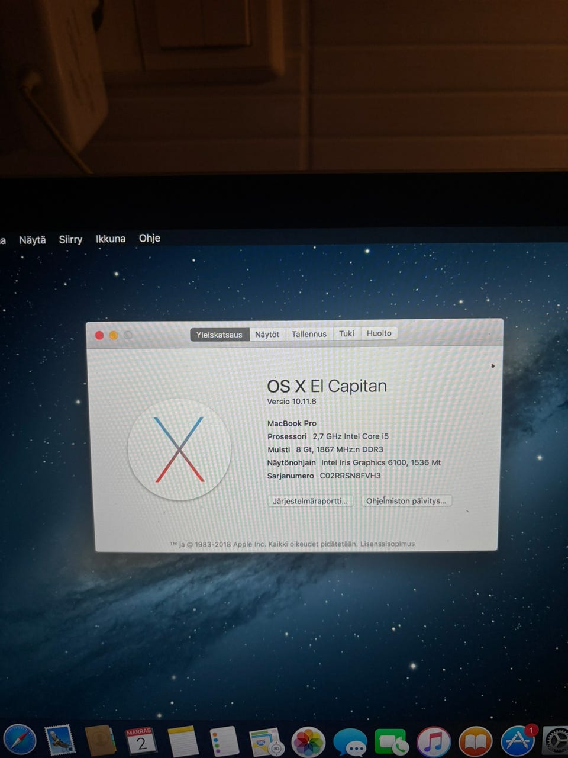The image size is (568, 758).
Task: Click Intel Iris Graphics 6100, 1536 Mt
Action: pyautogui.click(x=381, y=462)
